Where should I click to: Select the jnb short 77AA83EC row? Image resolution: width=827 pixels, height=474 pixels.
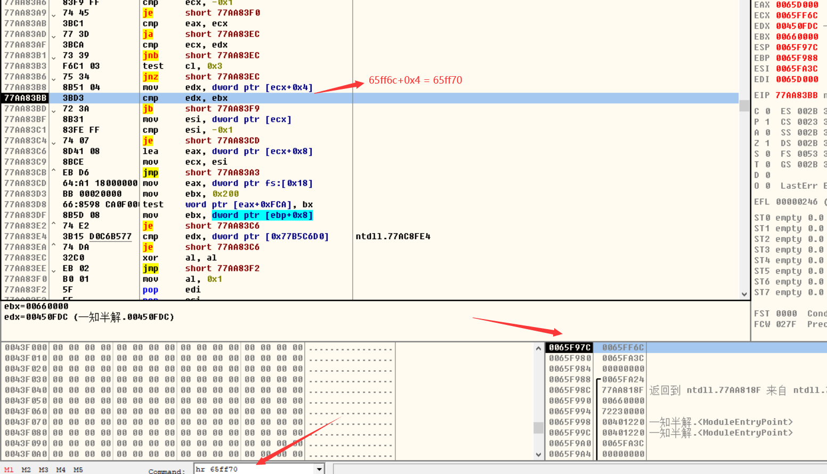coord(370,55)
